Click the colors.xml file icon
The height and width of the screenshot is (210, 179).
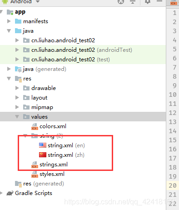[x=35, y=126]
